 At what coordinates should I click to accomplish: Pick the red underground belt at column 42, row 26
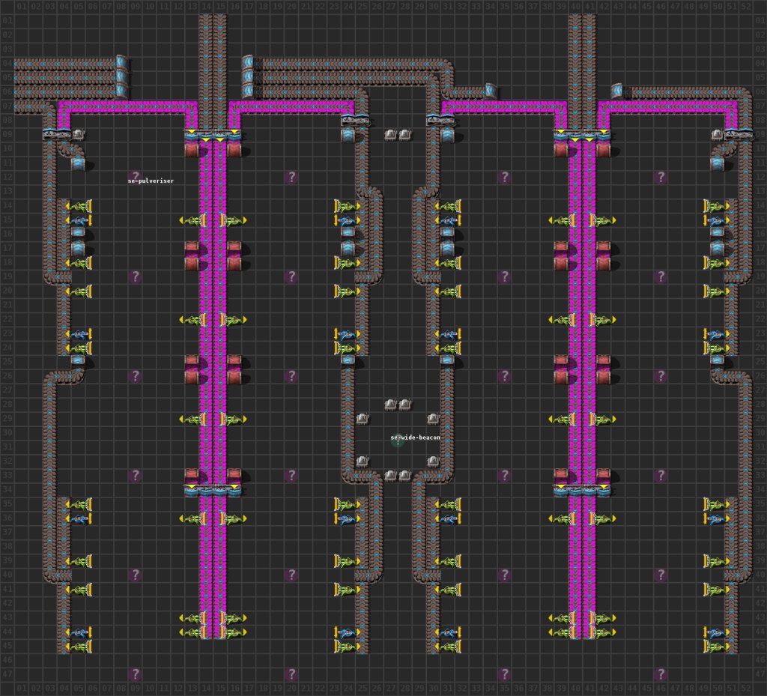tap(604, 375)
